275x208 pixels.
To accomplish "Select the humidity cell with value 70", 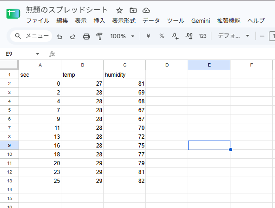I will [124, 127].
